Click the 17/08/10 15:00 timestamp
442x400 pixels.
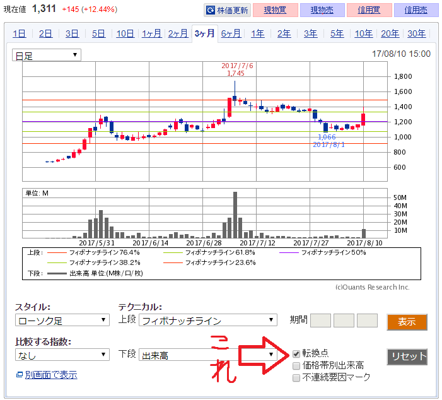click(401, 54)
